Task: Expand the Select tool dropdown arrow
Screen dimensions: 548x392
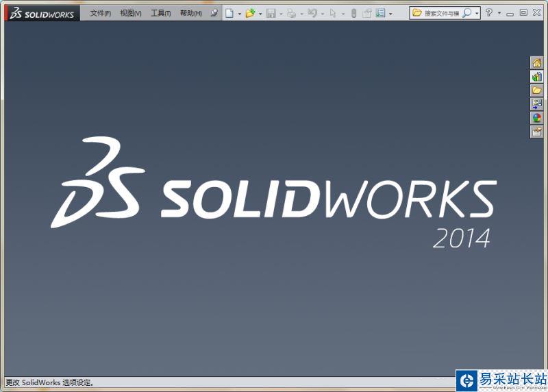Action: (343, 14)
